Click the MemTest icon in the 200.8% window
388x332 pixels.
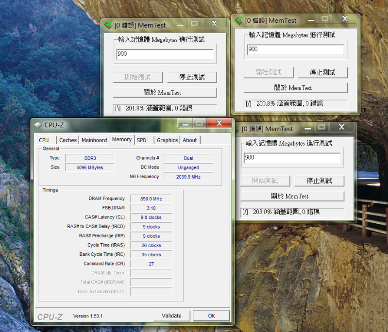tap(238, 20)
